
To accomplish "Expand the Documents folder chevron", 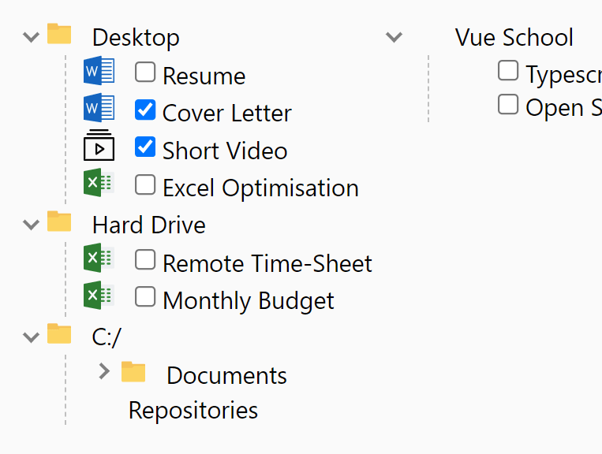I will (104, 371).
